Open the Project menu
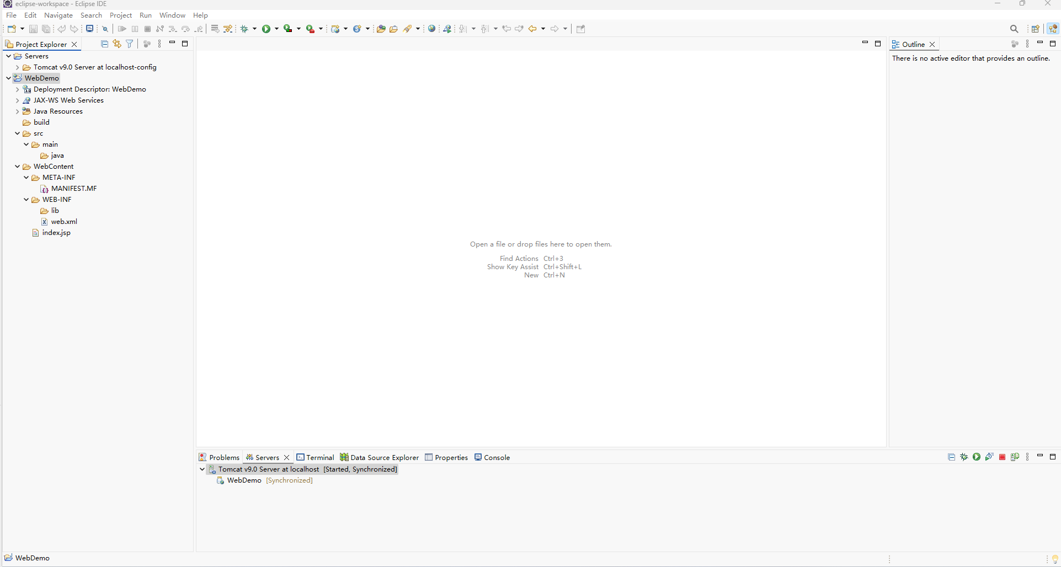 [x=121, y=15]
